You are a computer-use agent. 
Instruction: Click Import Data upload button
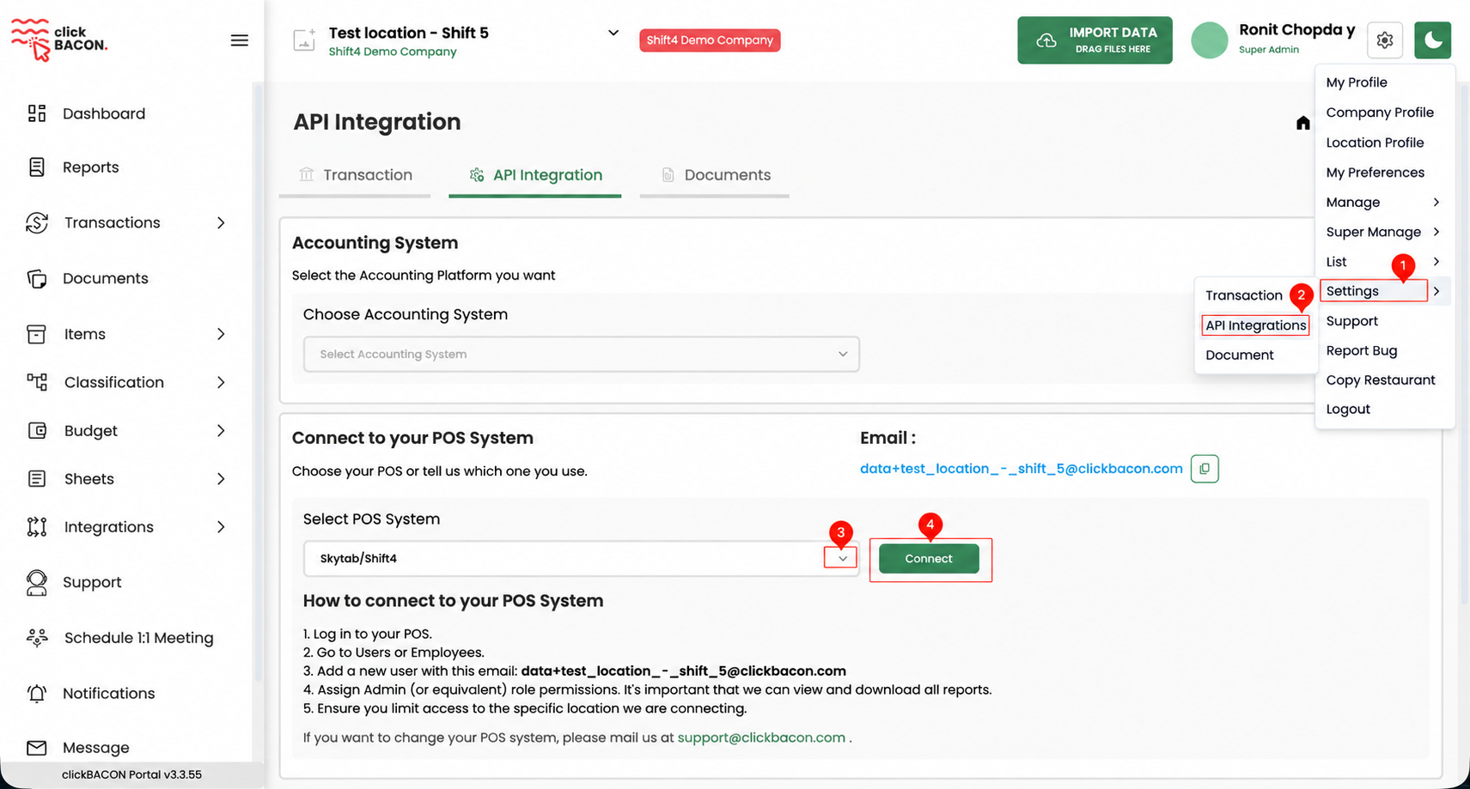pyautogui.click(x=1095, y=40)
